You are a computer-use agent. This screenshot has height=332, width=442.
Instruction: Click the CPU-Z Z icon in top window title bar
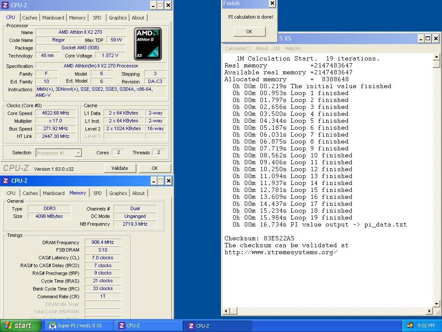5,5
